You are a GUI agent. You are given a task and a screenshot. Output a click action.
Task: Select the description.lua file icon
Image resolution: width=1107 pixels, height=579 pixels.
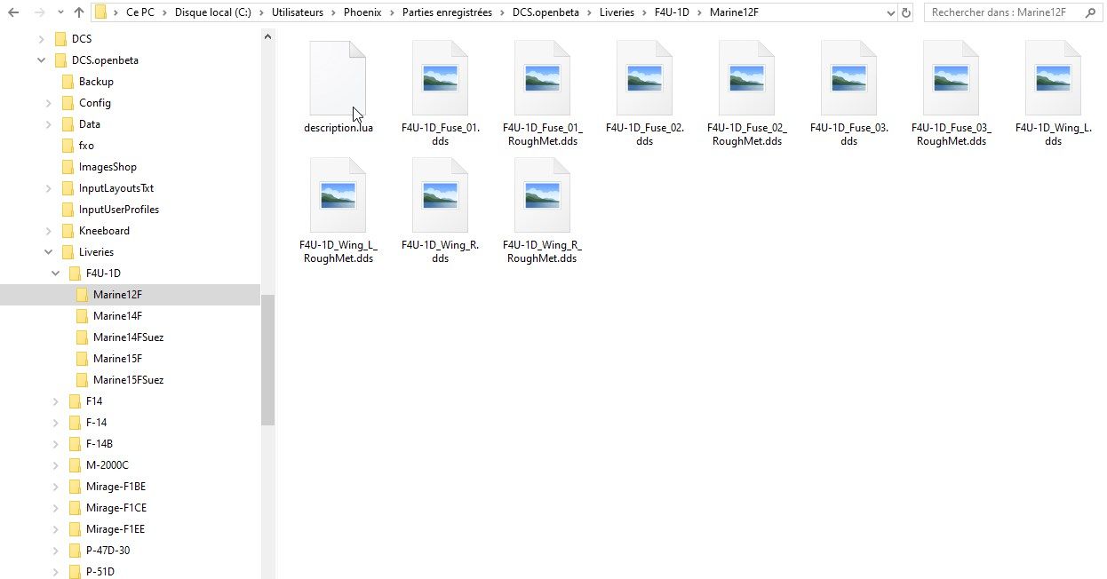point(338,78)
